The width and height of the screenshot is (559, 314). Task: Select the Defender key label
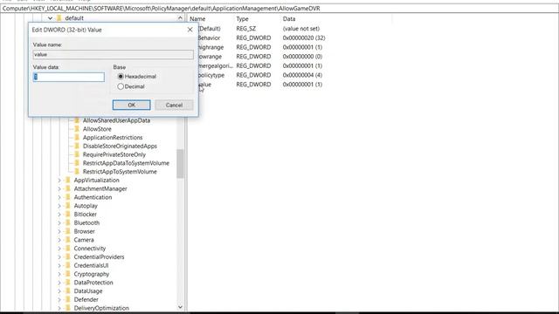click(86, 300)
